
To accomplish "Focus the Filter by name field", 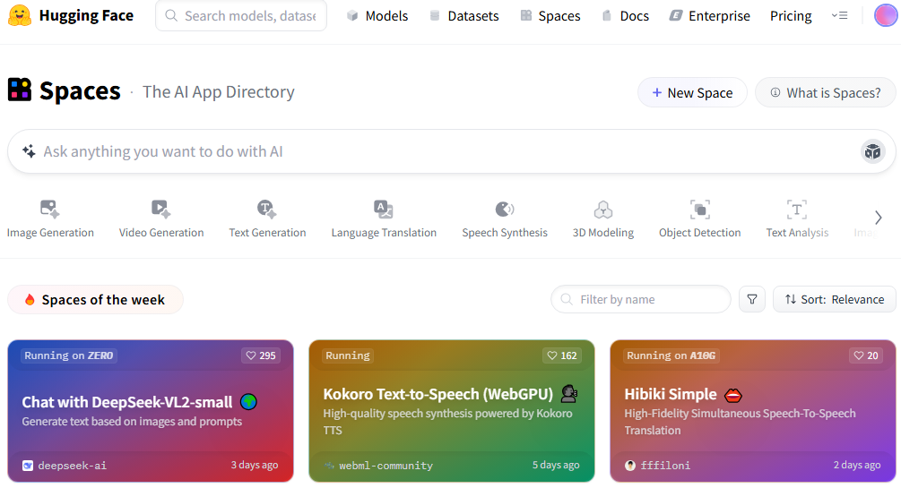I will (x=641, y=299).
